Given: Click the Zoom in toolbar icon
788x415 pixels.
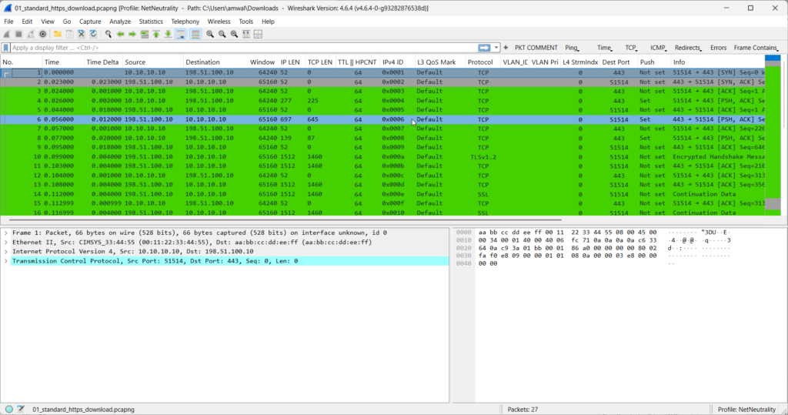Looking at the screenshot, I should click(210, 34).
